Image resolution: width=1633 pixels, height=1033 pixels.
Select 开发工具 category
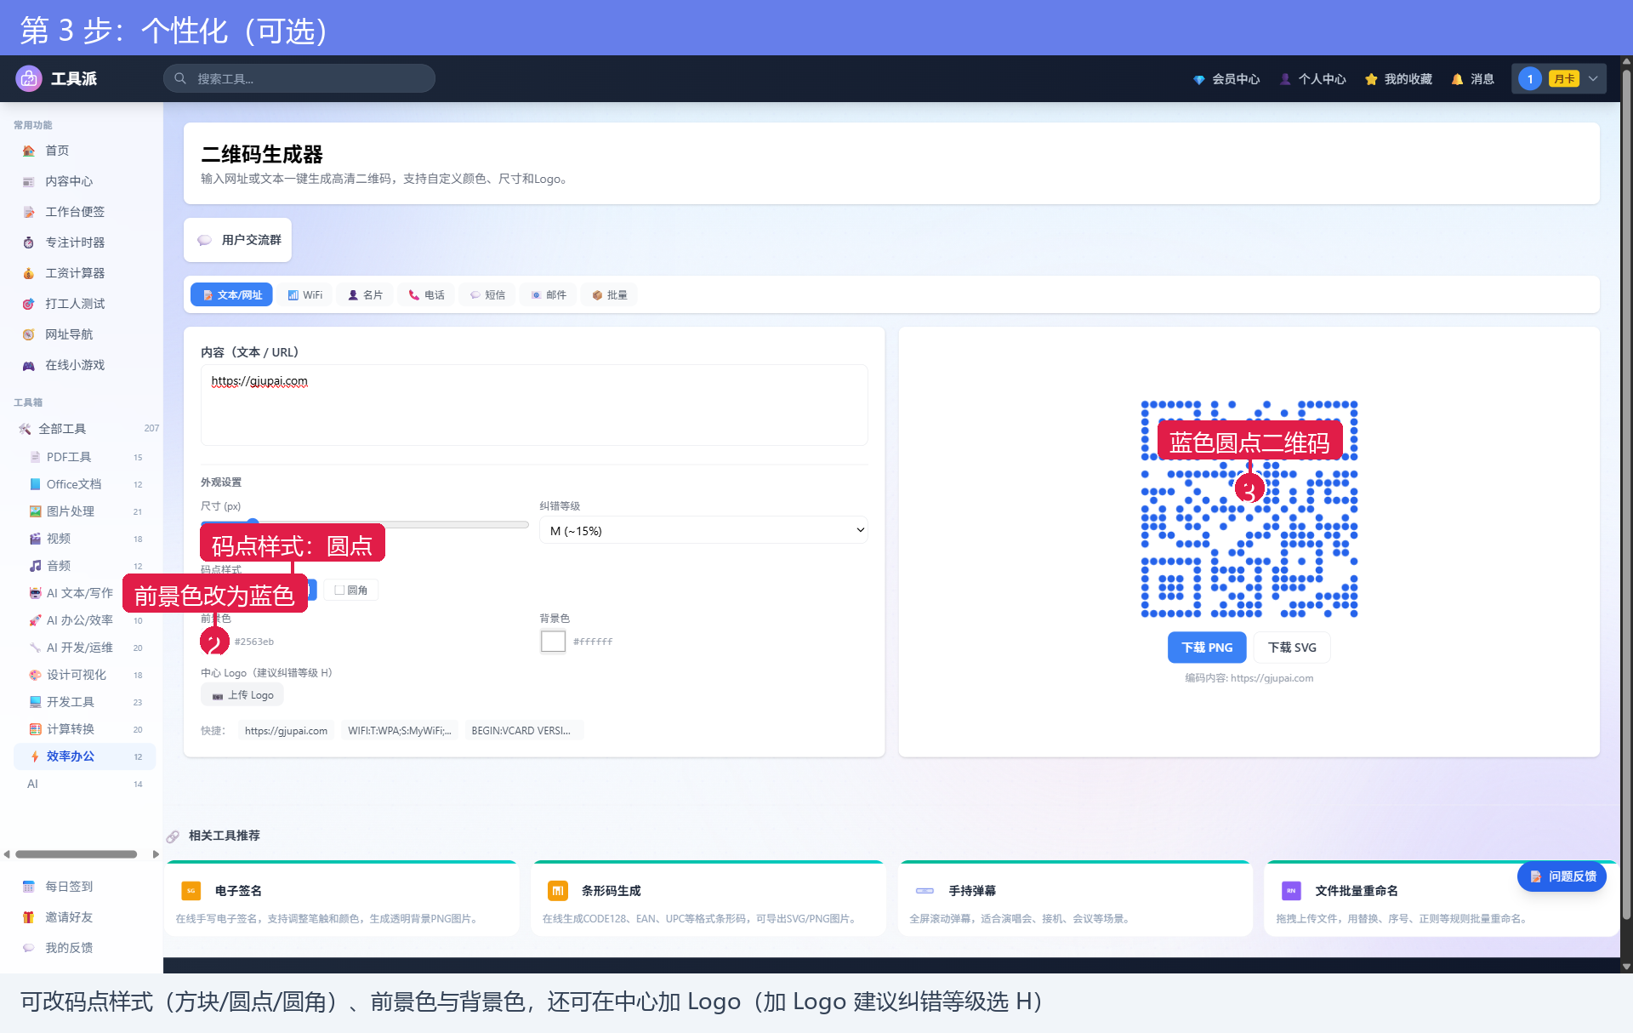pyautogui.click(x=85, y=702)
